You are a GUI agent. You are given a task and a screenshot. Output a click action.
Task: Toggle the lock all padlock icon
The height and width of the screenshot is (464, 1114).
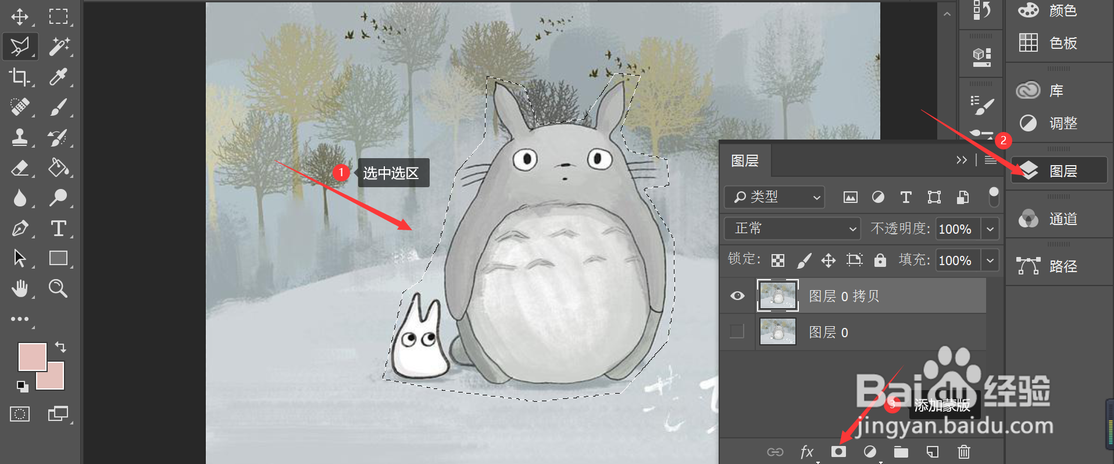click(x=880, y=260)
